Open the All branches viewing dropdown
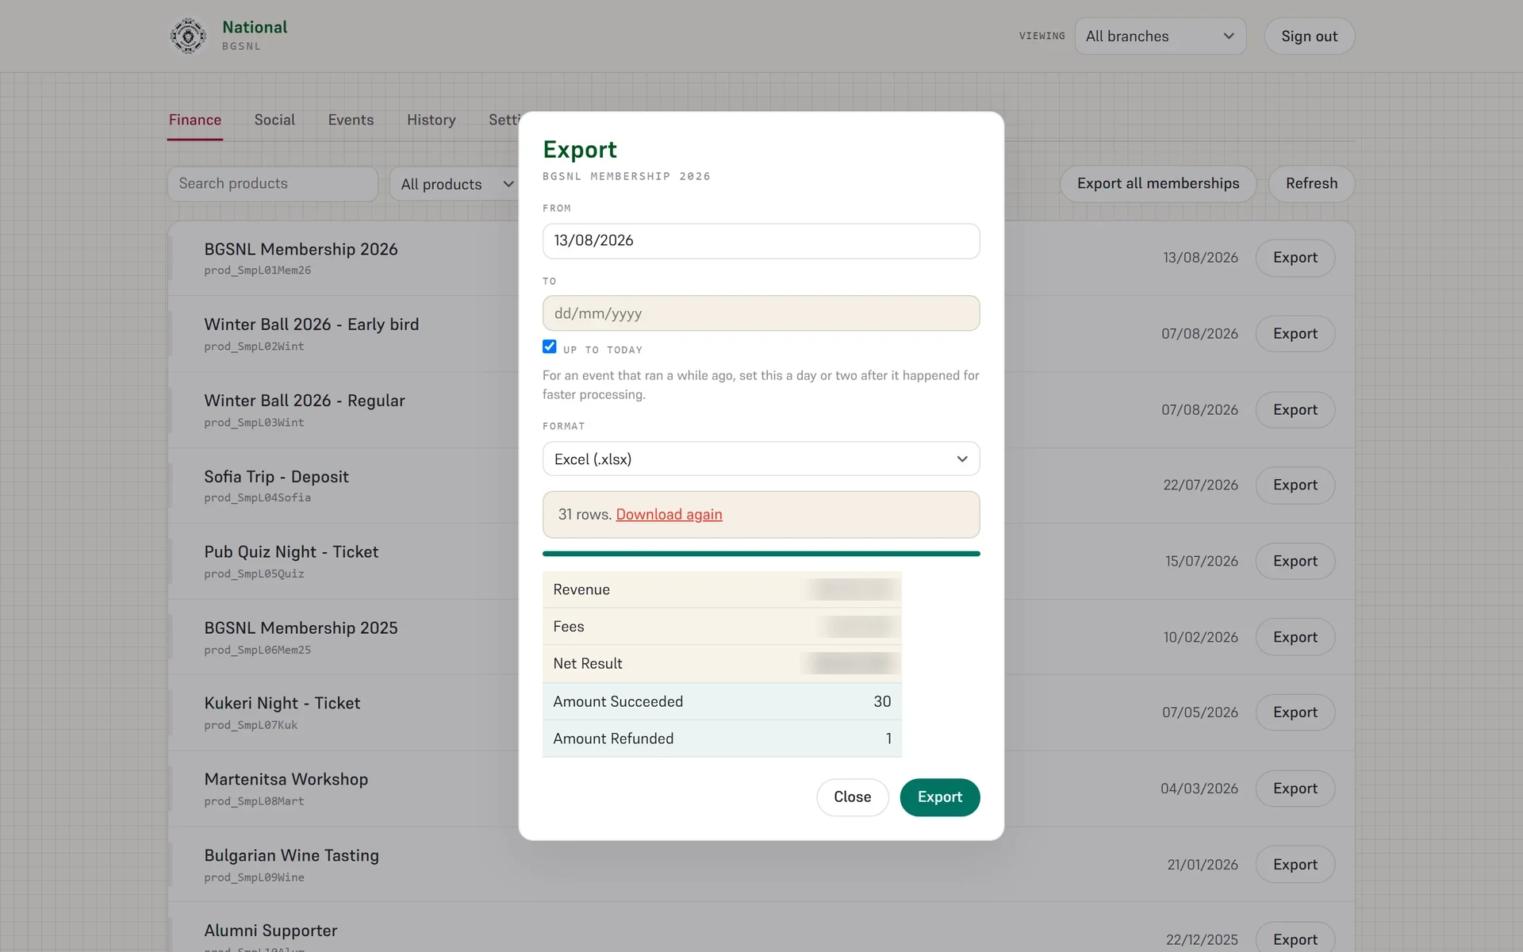This screenshot has width=1523, height=952. tap(1160, 36)
